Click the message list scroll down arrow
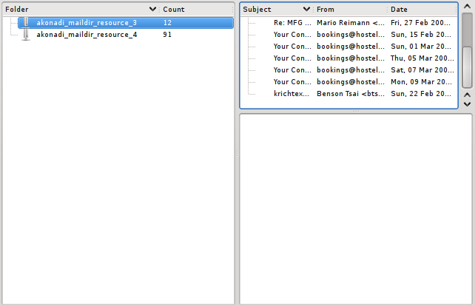 pyautogui.click(x=467, y=104)
